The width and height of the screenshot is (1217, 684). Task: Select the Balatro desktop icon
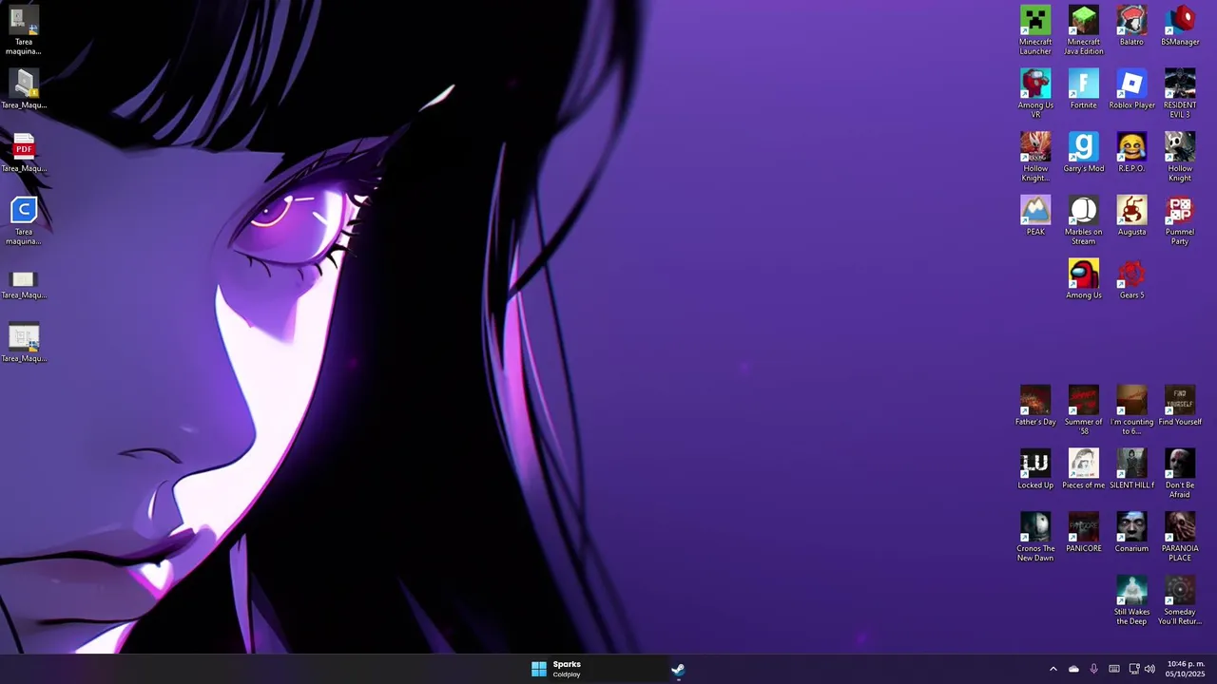point(1131,26)
